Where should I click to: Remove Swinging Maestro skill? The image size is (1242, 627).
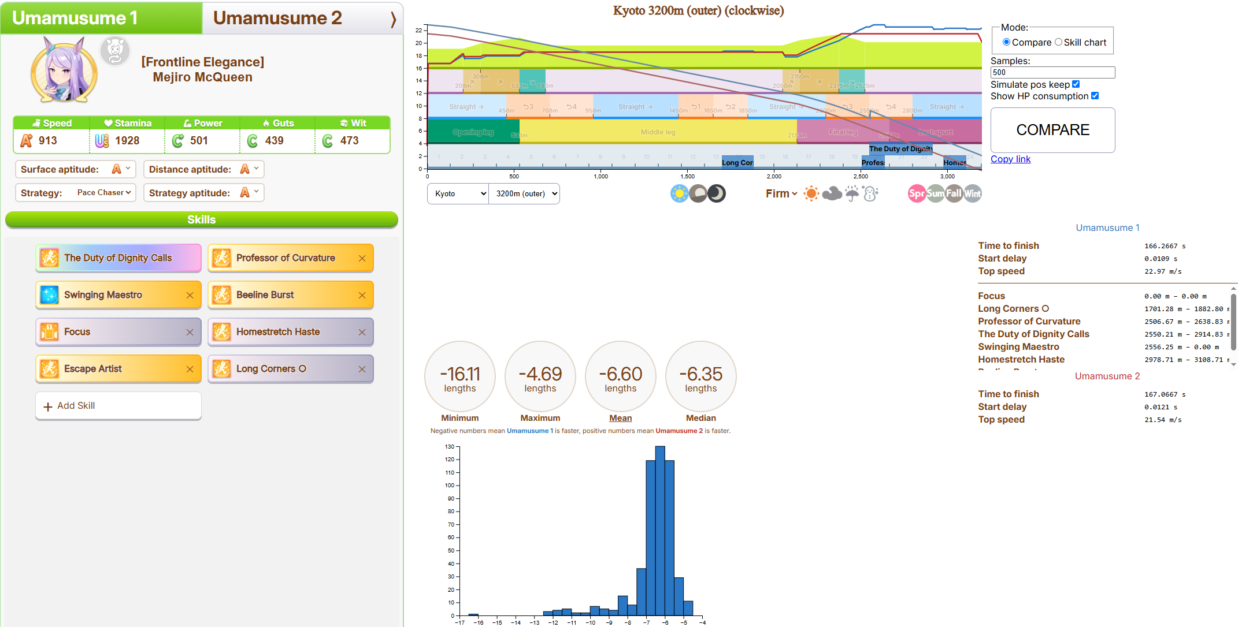(x=190, y=295)
